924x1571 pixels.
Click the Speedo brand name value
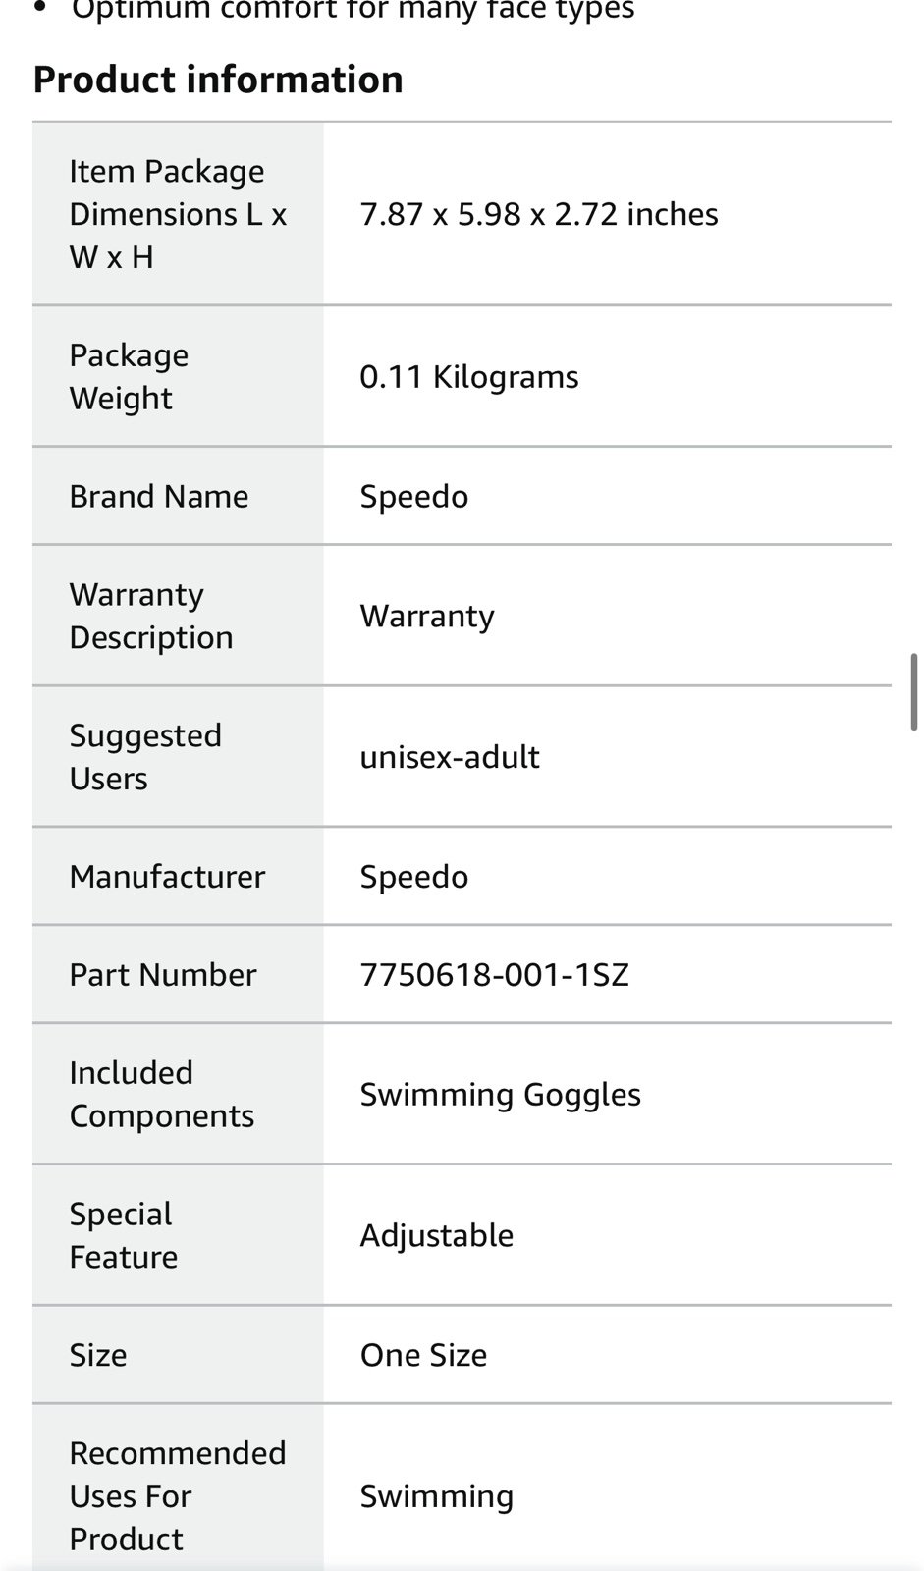tap(413, 497)
